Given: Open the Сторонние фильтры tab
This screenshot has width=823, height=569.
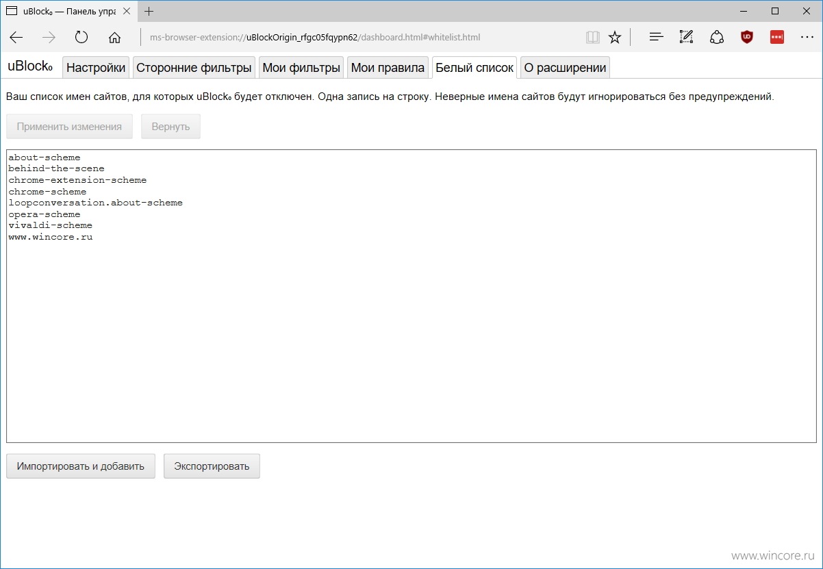Looking at the screenshot, I should [x=194, y=68].
